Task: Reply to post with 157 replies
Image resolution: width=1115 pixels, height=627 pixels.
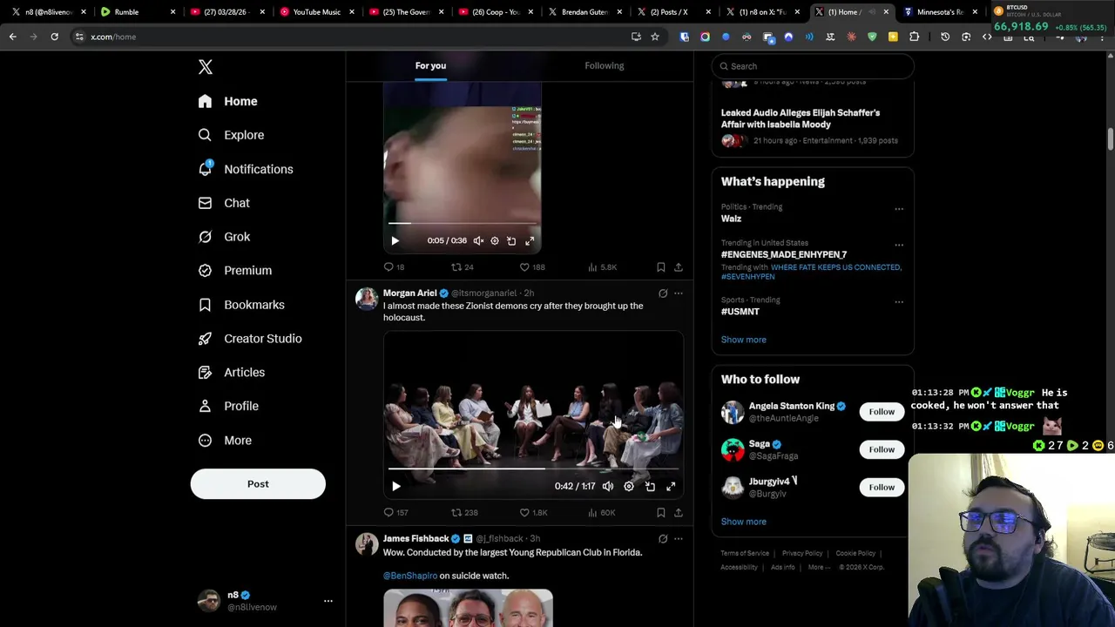Action: point(395,513)
